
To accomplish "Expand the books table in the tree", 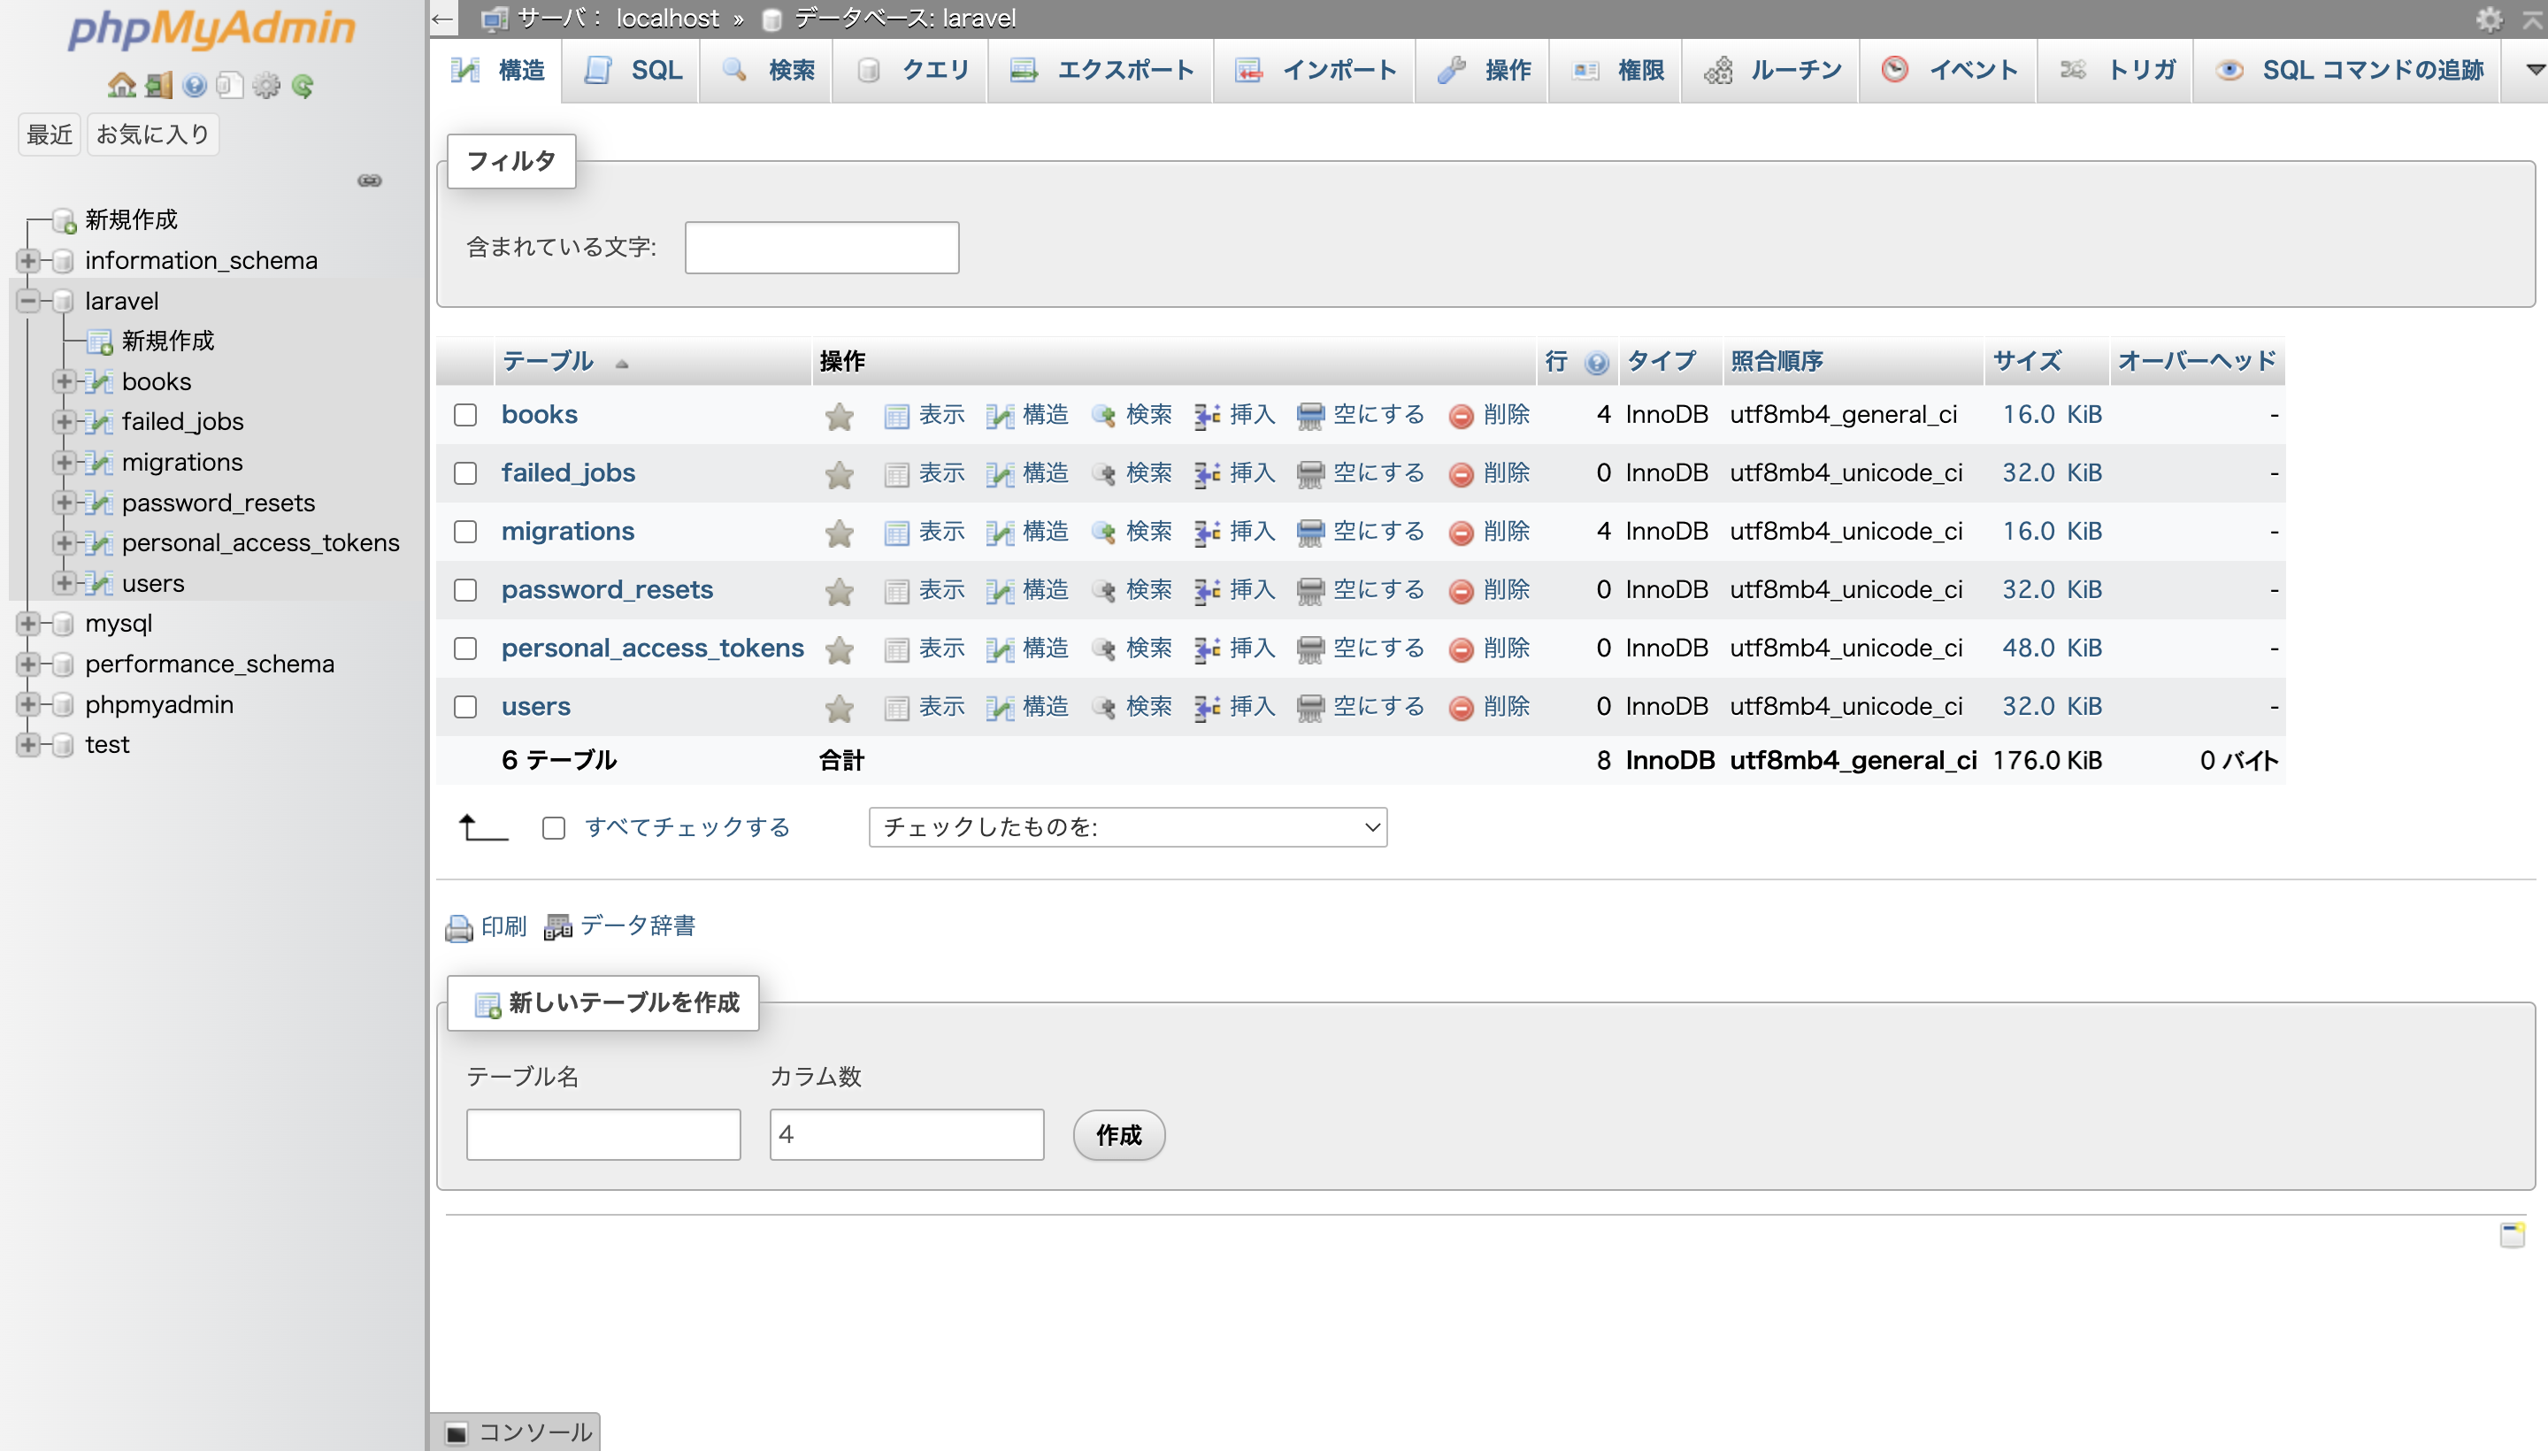I will tap(65, 381).
